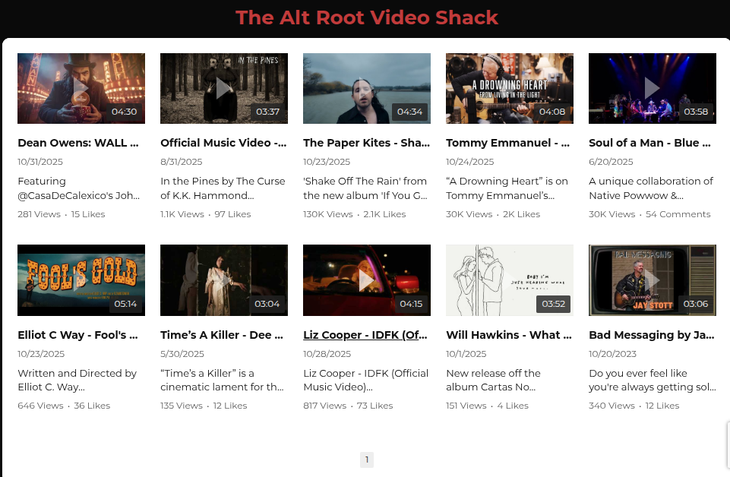730x477 pixels.
Task: Open the Dean Owens: WALL title link
Action: pos(78,143)
